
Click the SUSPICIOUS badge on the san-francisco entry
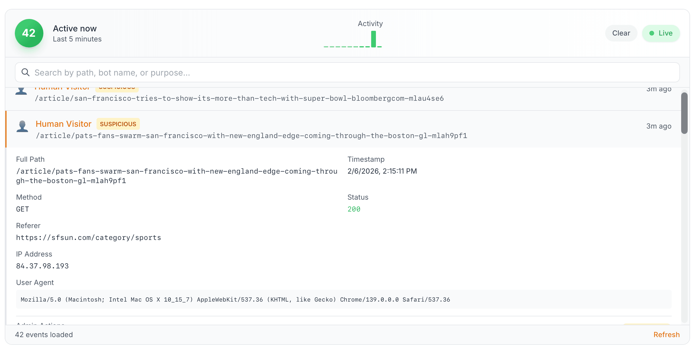(x=117, y=87)
